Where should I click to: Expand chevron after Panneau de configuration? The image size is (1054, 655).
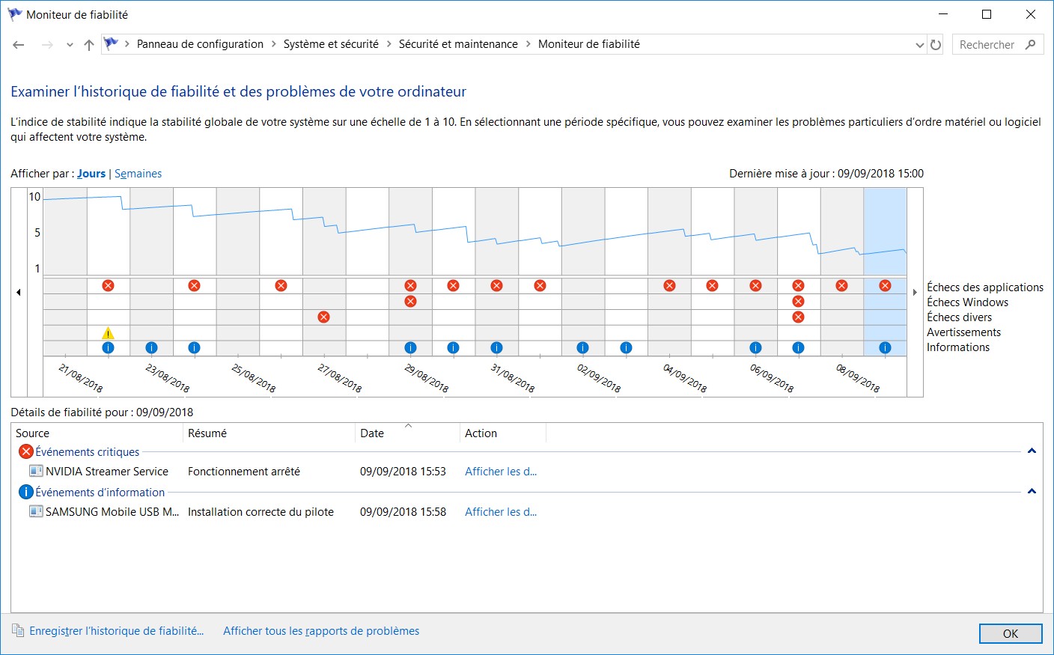274,44
